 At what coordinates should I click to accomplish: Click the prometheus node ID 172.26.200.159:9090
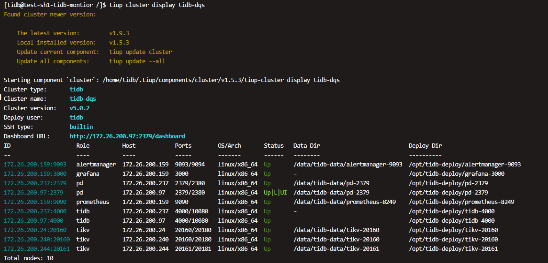coord(35,202)
